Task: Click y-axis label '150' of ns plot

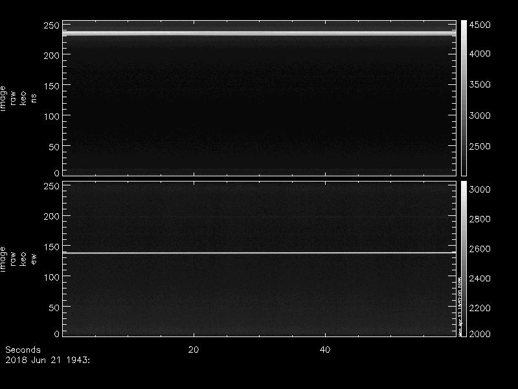Action: tap(52, 86)
